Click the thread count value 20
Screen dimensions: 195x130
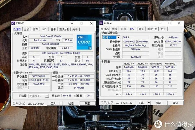88,96
